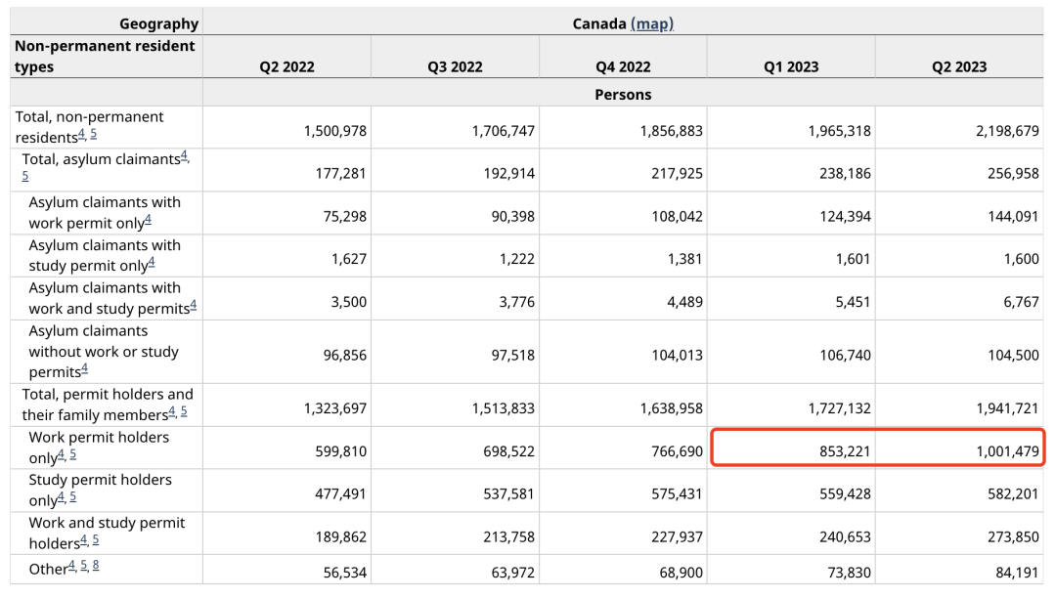Select the cell with value 273,850

point(959,534)
